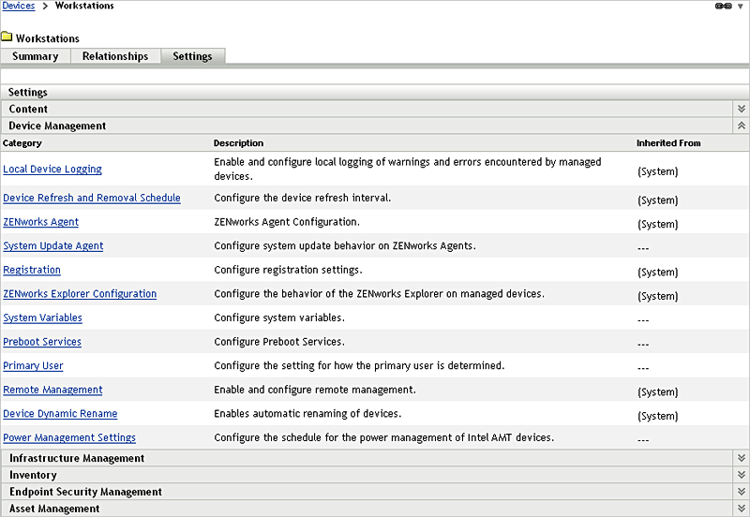Click the link icon at top right
This screenshot has width=750, height=517.
coord(723,7)
